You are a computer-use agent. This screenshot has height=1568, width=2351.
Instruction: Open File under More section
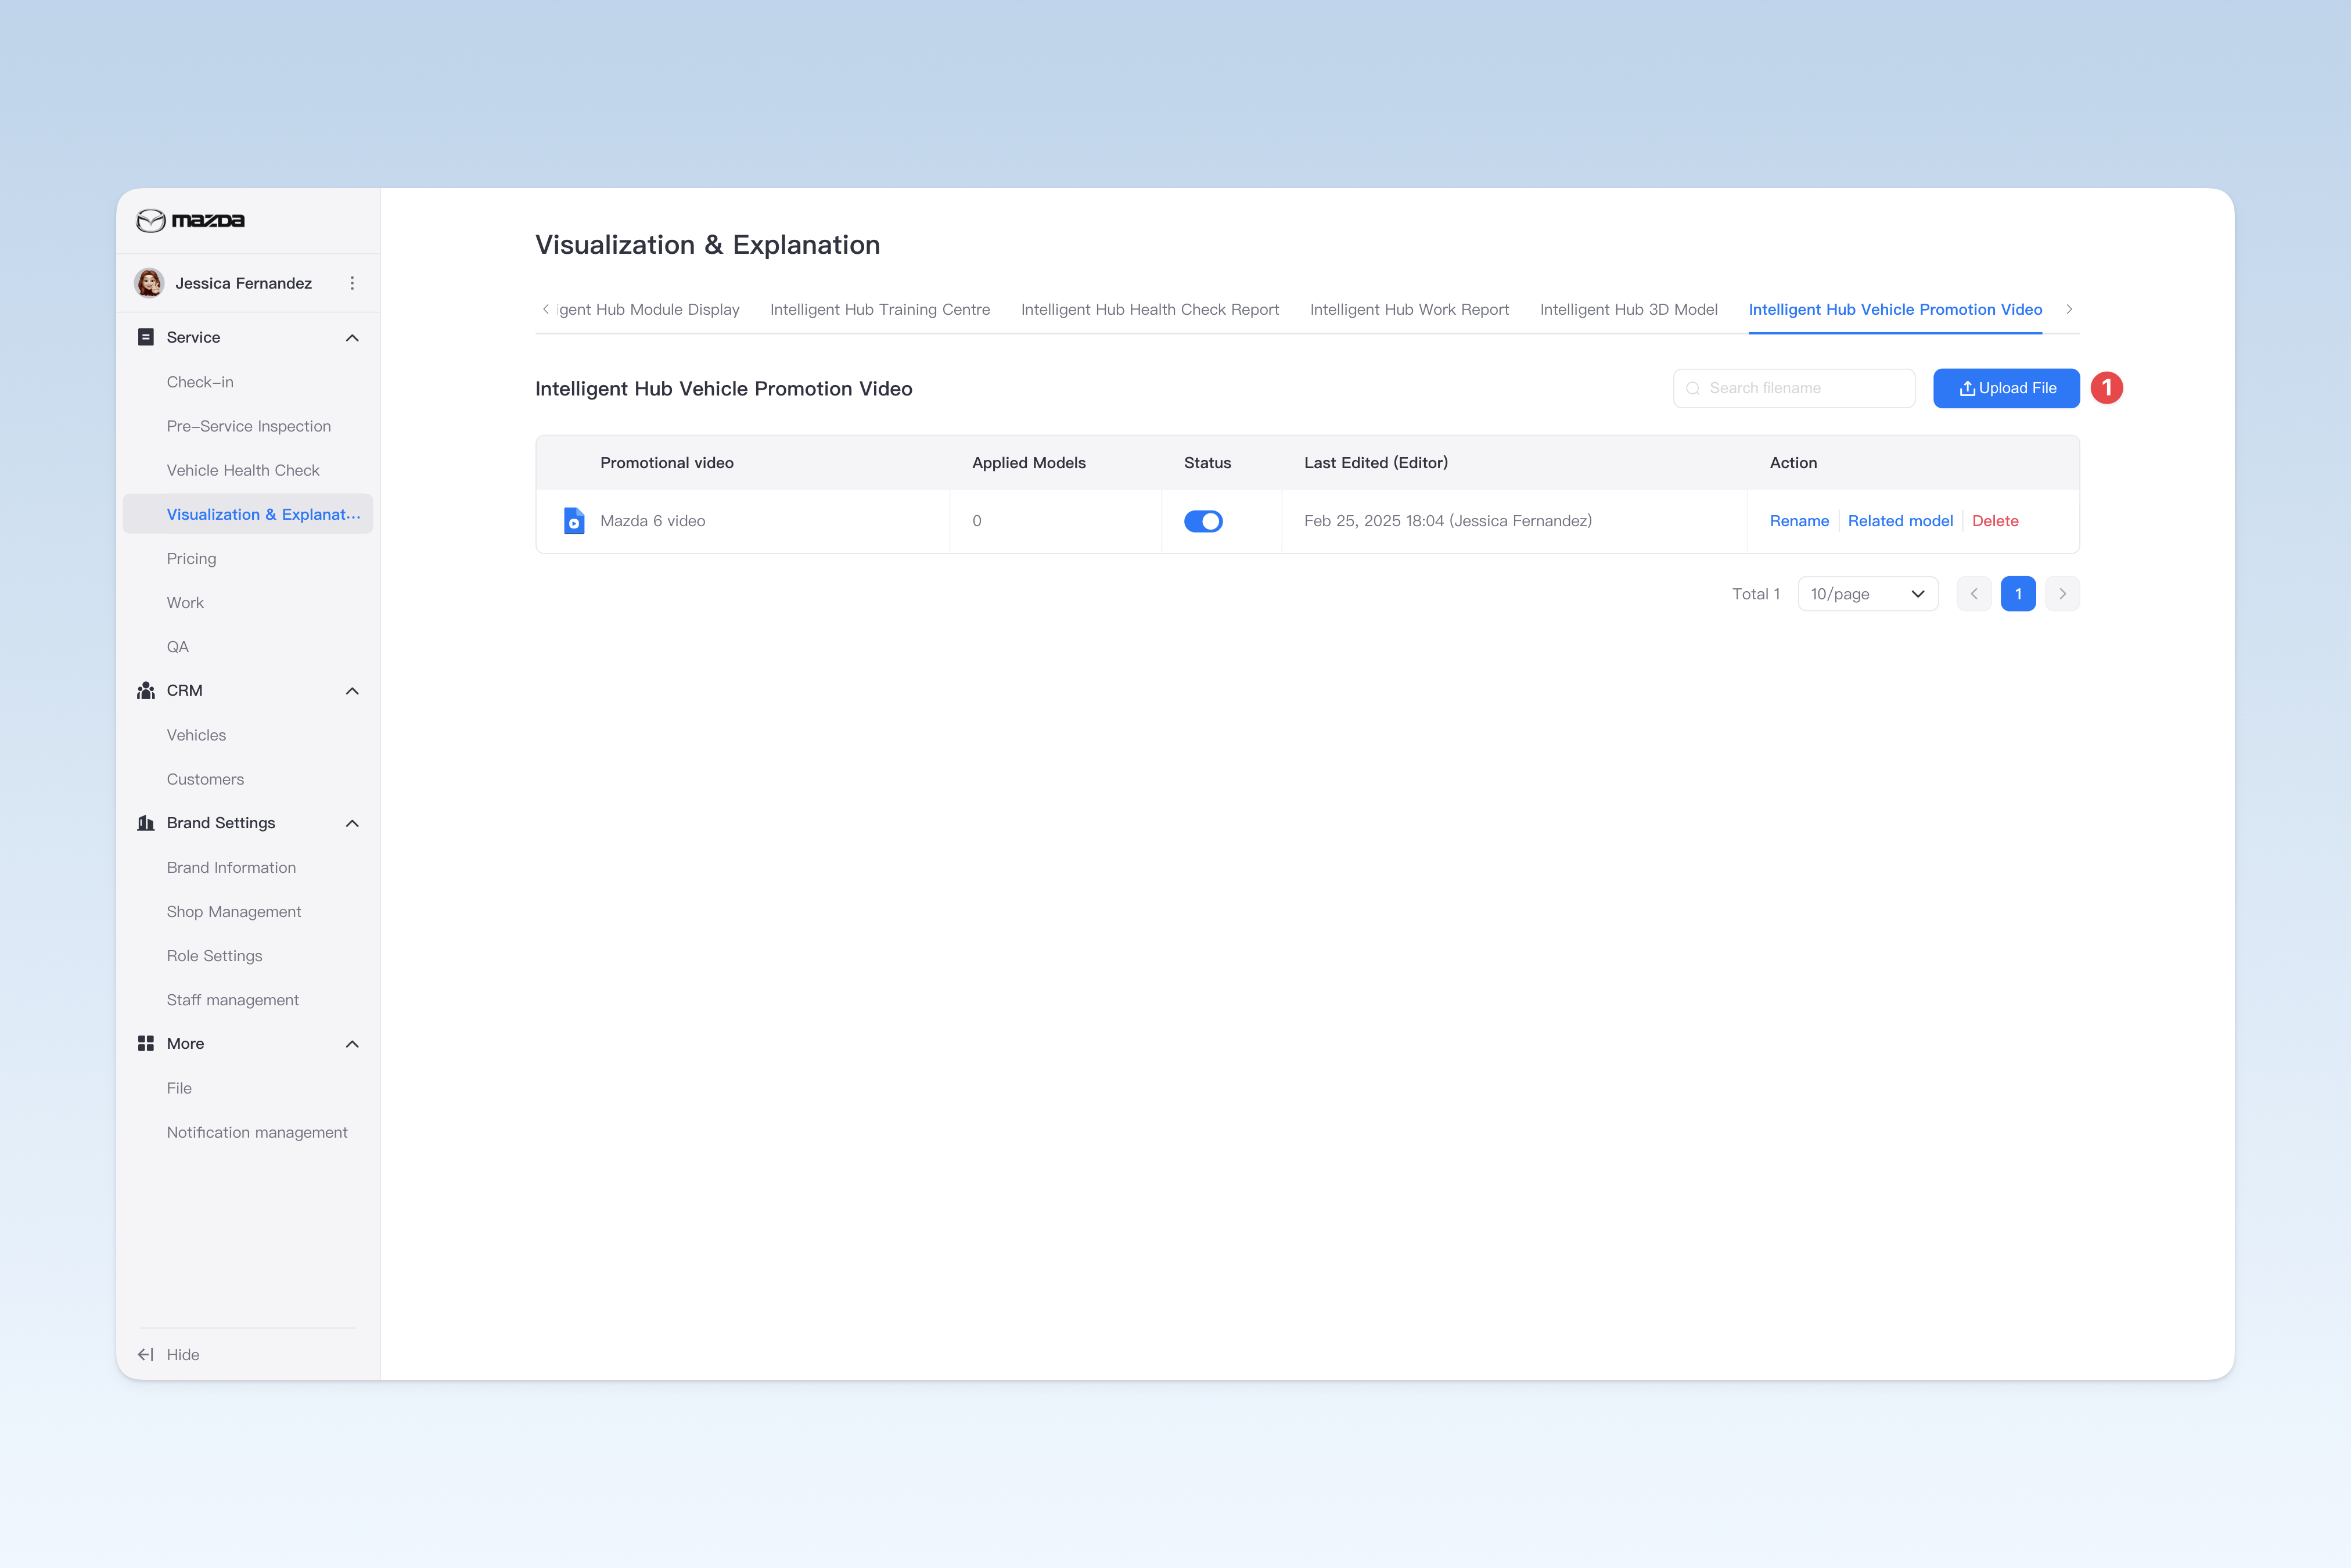[179, 1088]
